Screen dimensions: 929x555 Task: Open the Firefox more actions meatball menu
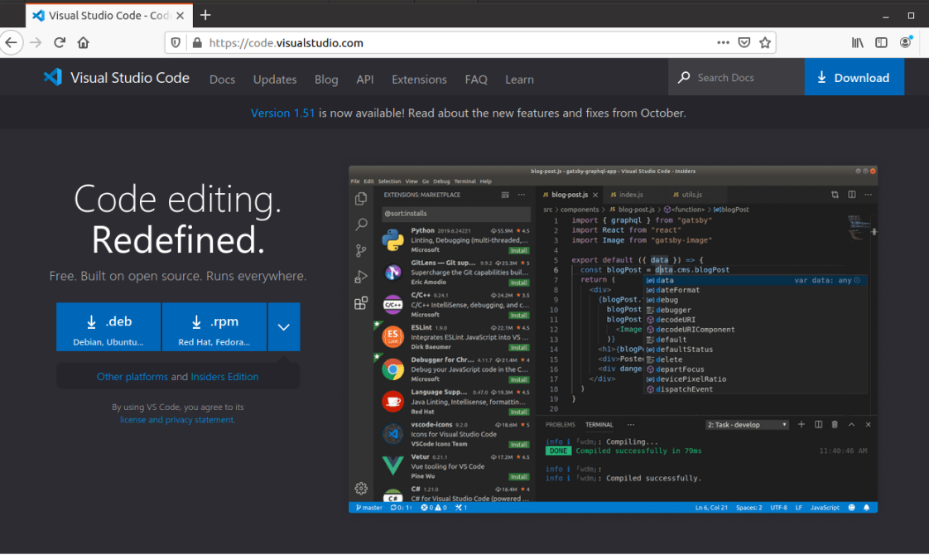click(x=722, y=42)
